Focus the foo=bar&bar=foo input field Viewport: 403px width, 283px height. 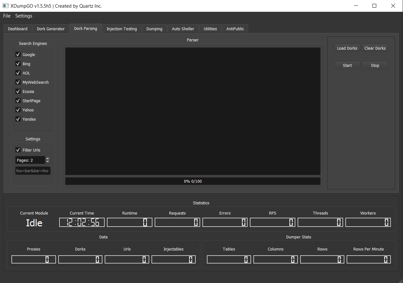(x=33, y=171)
